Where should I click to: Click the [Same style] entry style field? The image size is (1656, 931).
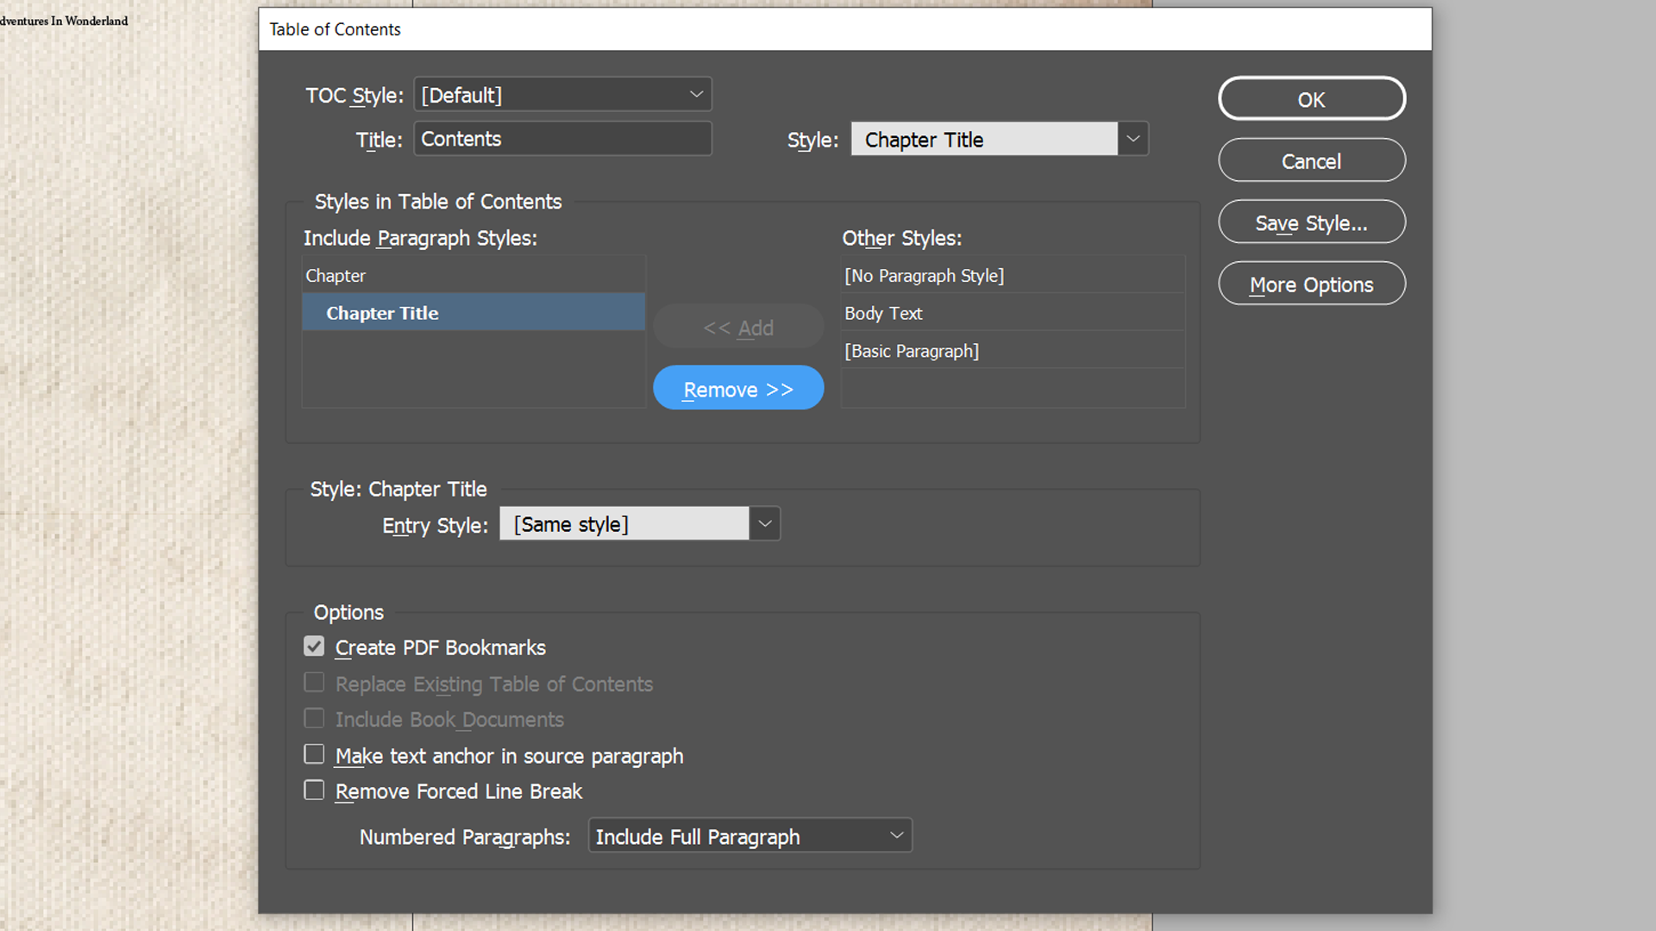pos(624,523)
